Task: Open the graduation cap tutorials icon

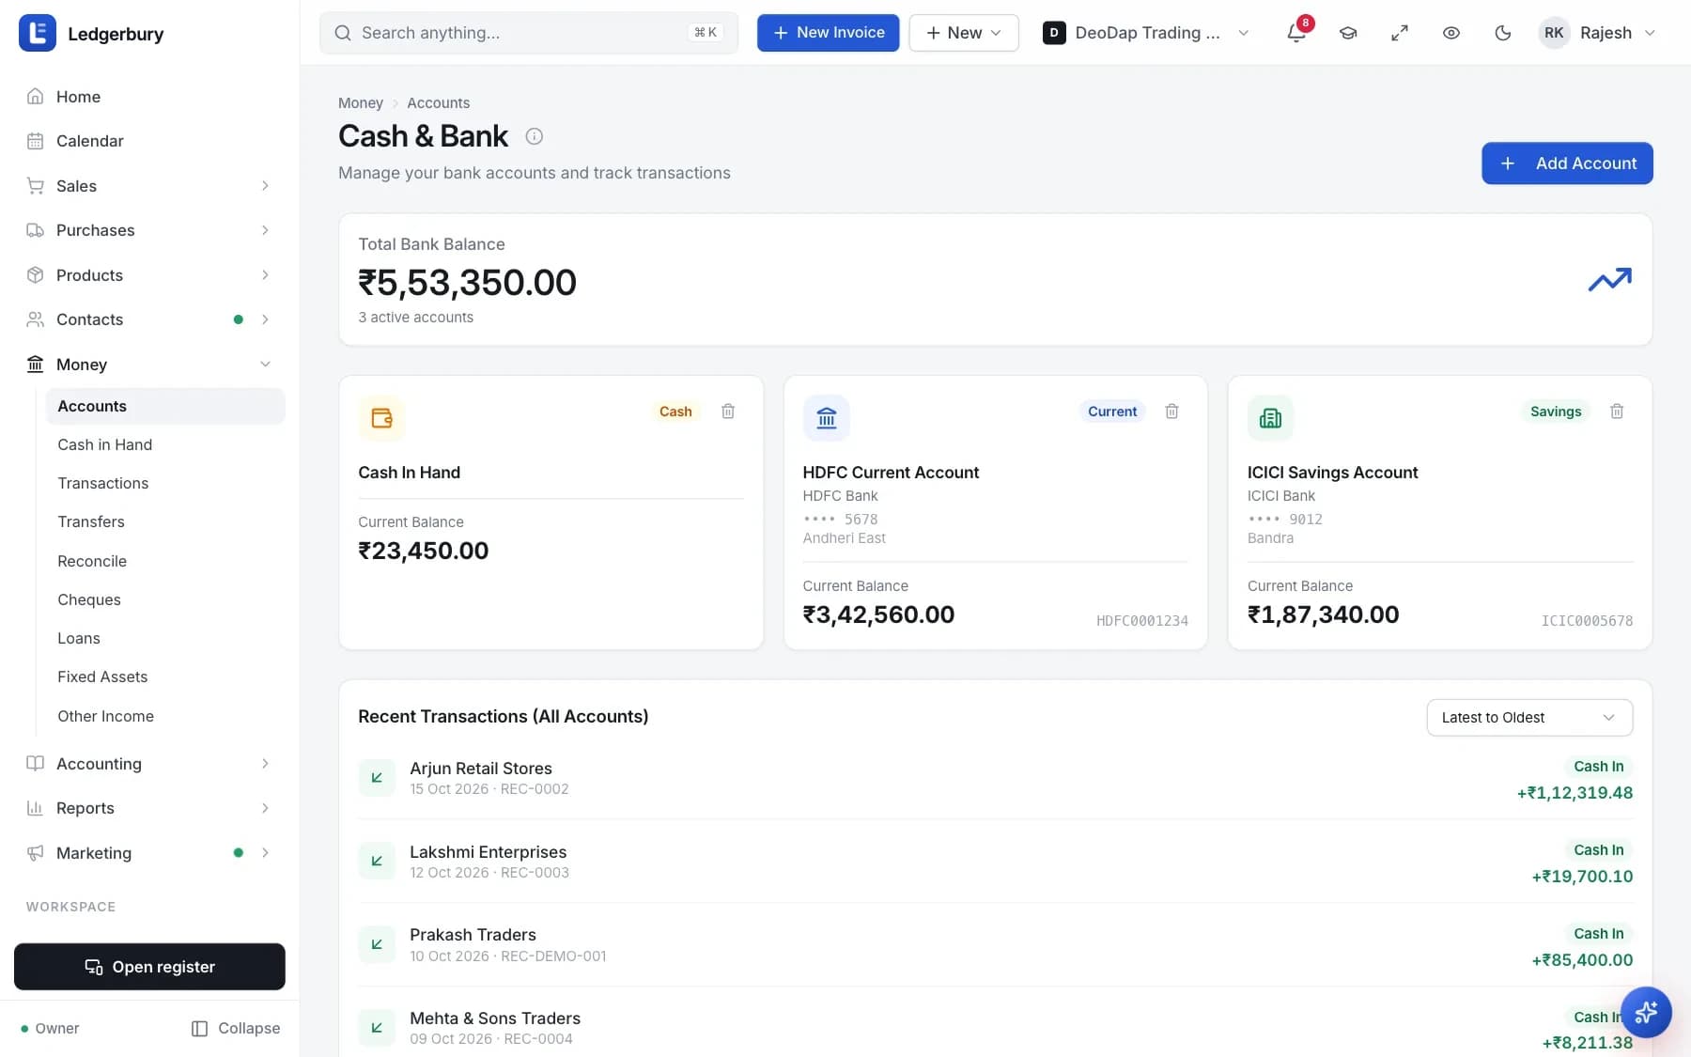Action: click(x=1348, y=33)
